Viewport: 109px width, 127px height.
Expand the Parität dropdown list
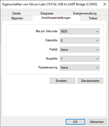coord(80,50)
